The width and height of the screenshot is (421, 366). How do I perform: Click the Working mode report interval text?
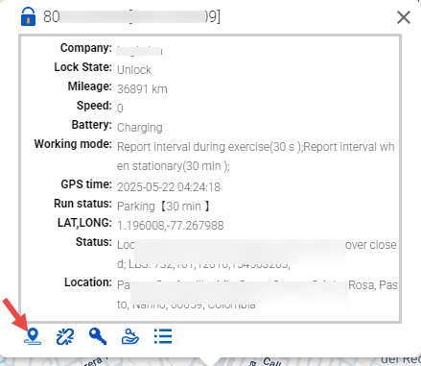coord(256,157)
